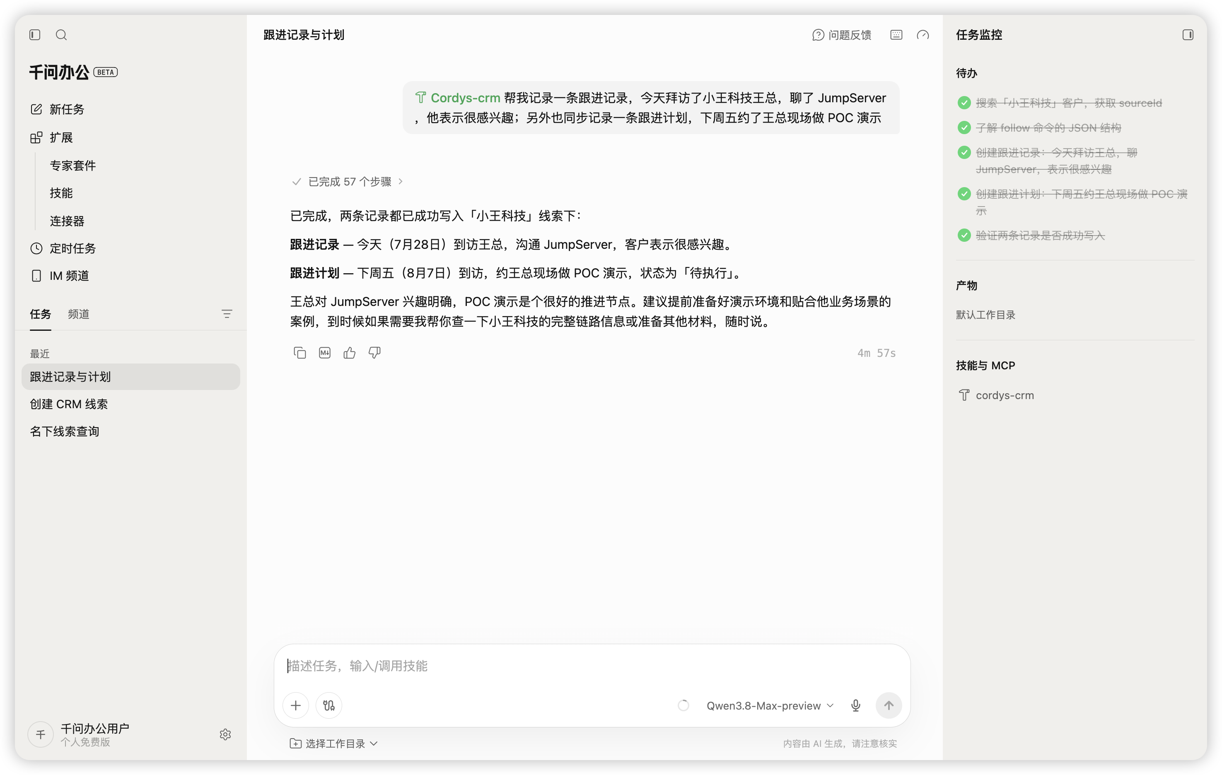
Task: Open 专家套件 under extensions
Action: click(72, 165)
